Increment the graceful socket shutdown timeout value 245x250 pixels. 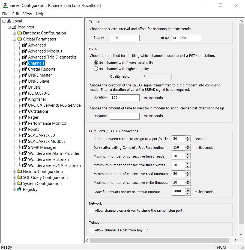187,190
